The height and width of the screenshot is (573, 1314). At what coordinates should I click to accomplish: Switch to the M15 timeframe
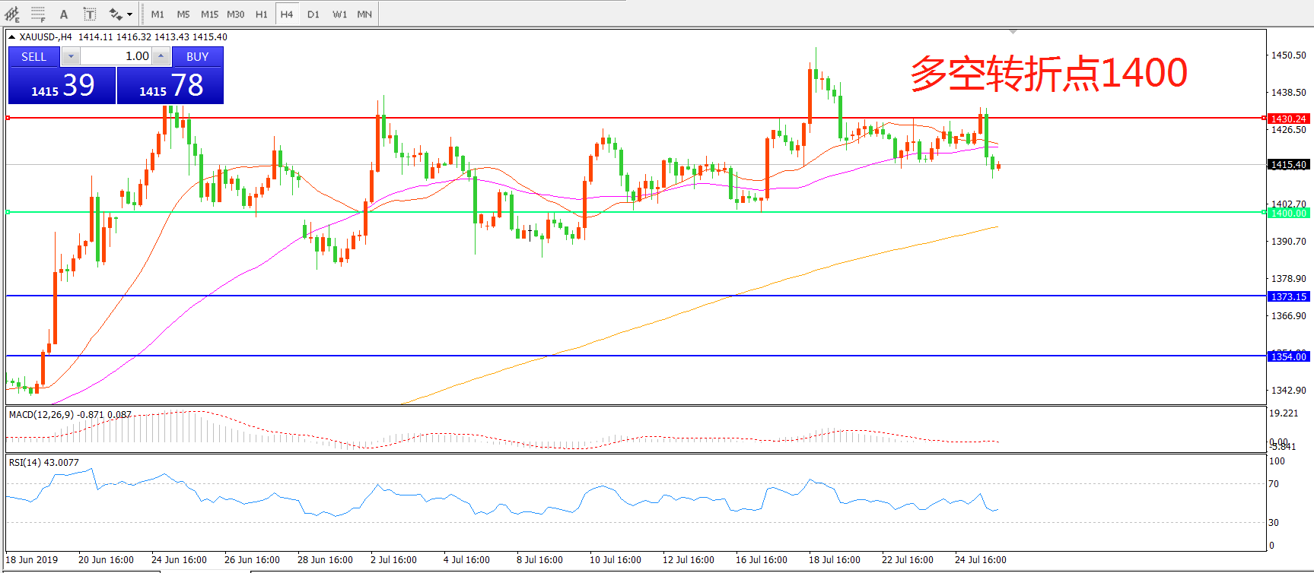tap(209, 14)
